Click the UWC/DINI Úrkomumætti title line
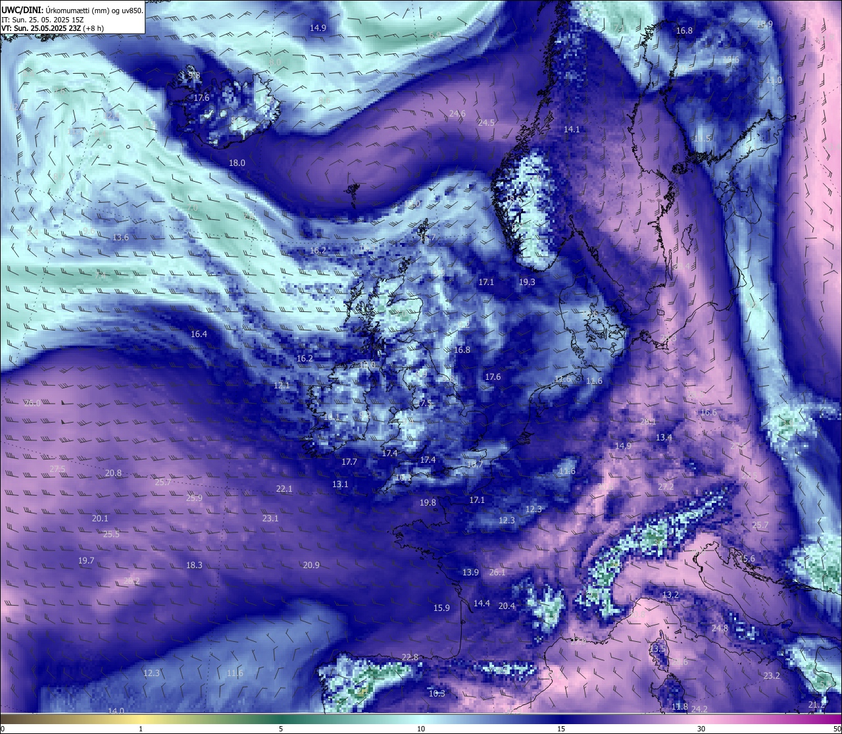Image resolution: width=842 pixels, height=734 pixels. pos(72,10)
